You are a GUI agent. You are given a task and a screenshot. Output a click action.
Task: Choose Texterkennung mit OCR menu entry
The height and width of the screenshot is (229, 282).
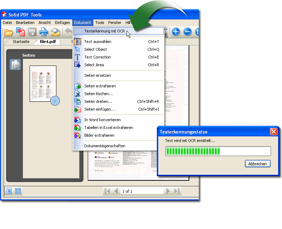(105, 31)
